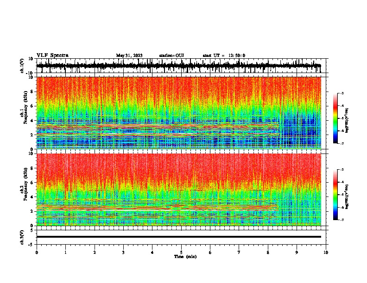
Task: Click the ch.1 (V) waveform strip
Action: tap(179, 66)
